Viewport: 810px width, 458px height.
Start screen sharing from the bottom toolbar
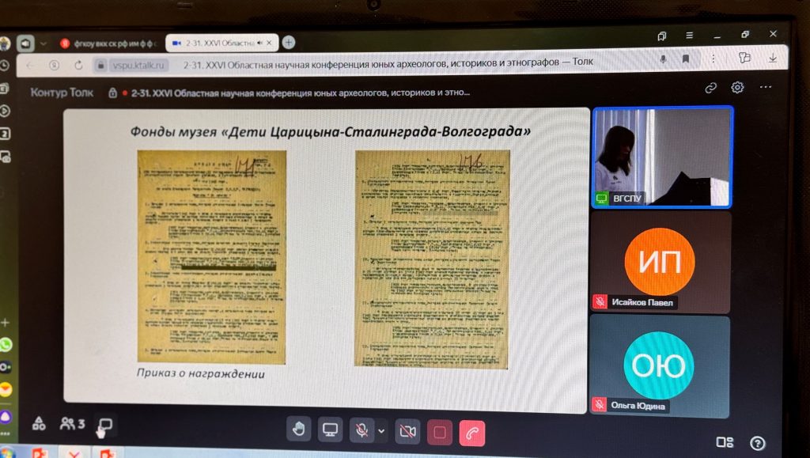[330, 430]
